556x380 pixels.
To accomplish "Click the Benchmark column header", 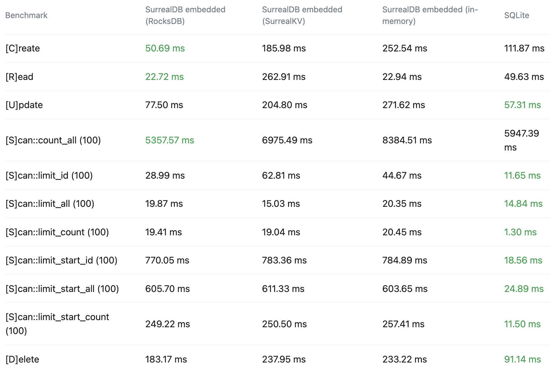I will (27, 15).
